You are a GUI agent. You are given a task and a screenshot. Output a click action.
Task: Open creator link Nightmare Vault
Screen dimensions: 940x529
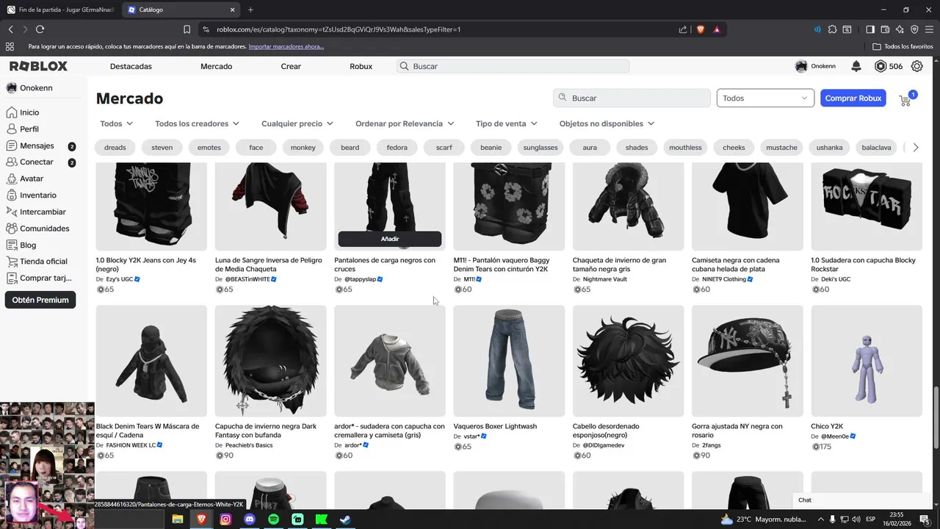pos(604,279)
